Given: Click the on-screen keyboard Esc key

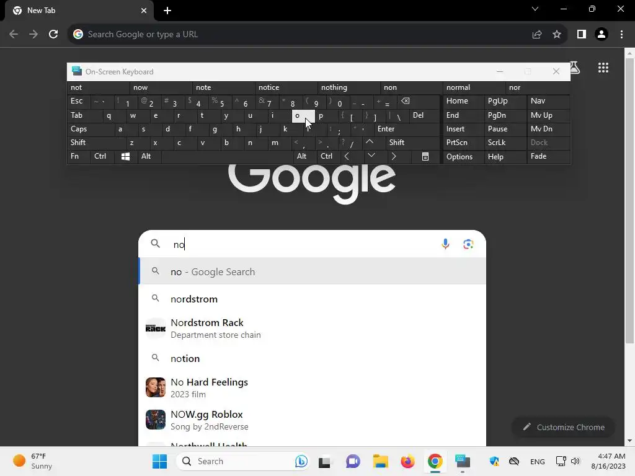Looking at the screenshot, I should coord(79,101).
